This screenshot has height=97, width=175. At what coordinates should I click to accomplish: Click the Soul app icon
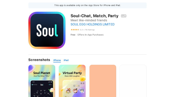47,30
